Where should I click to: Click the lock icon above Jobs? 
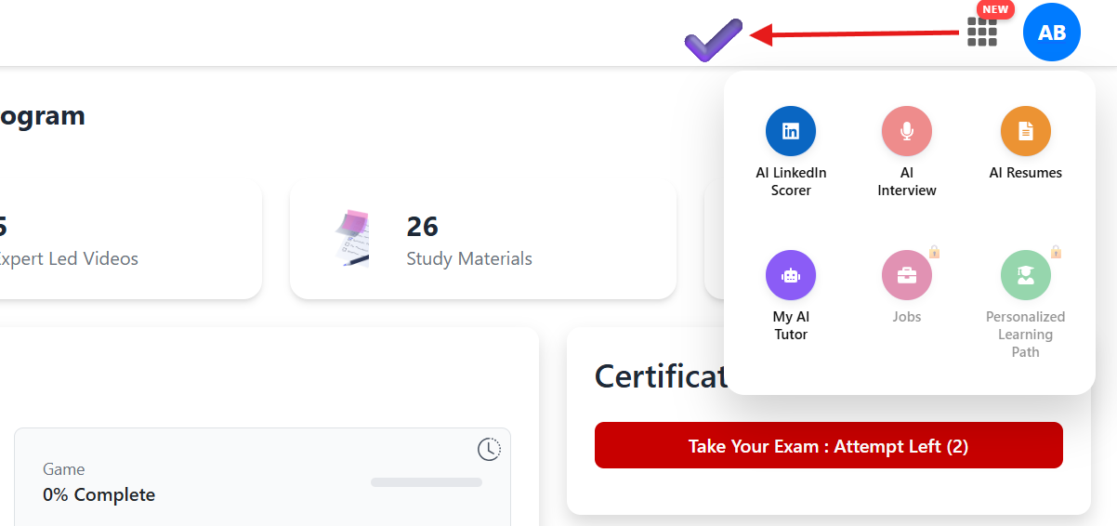[x=935, y=252]
